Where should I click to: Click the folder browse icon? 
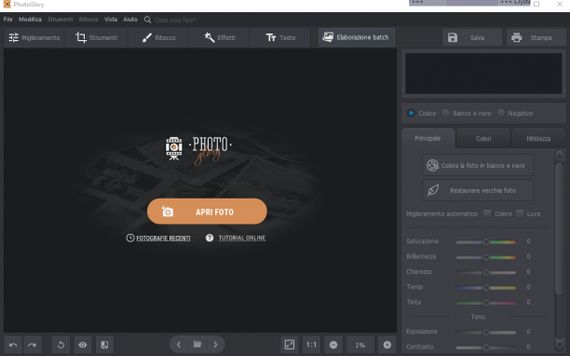click(x=197, y=345)
